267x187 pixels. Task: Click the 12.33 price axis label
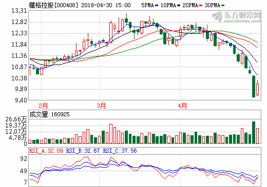19,33
